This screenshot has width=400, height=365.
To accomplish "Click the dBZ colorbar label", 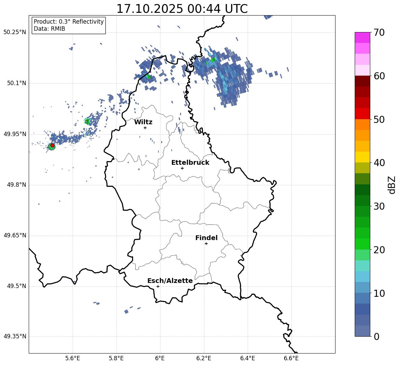I will 392,185.
